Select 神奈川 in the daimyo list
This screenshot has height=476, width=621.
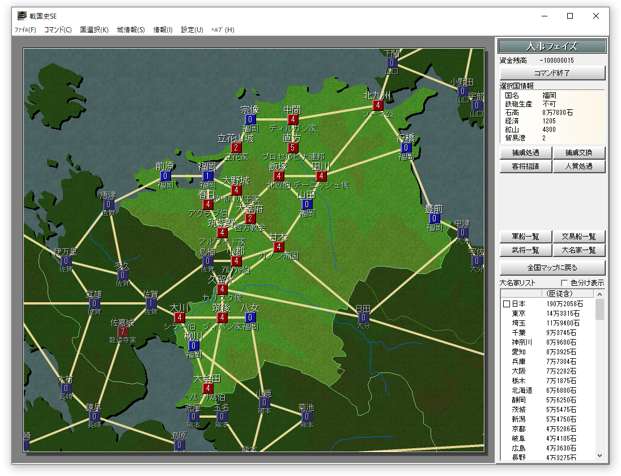point(521,342)
